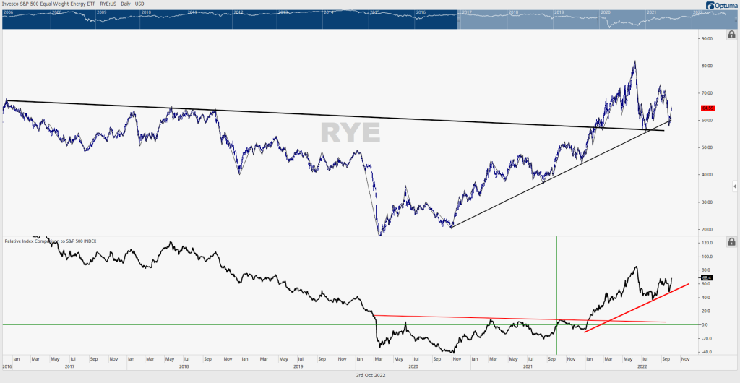Click the 20.00 price axis label
Screen dimensions: 740x383
pyautogui.click(x=707, y=230)
